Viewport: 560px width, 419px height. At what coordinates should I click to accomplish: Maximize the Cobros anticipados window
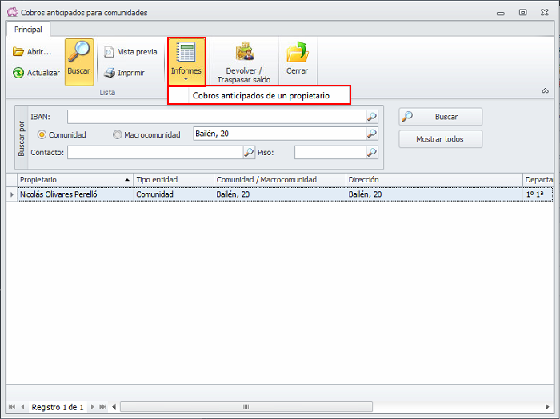click(x=523, y=13)
